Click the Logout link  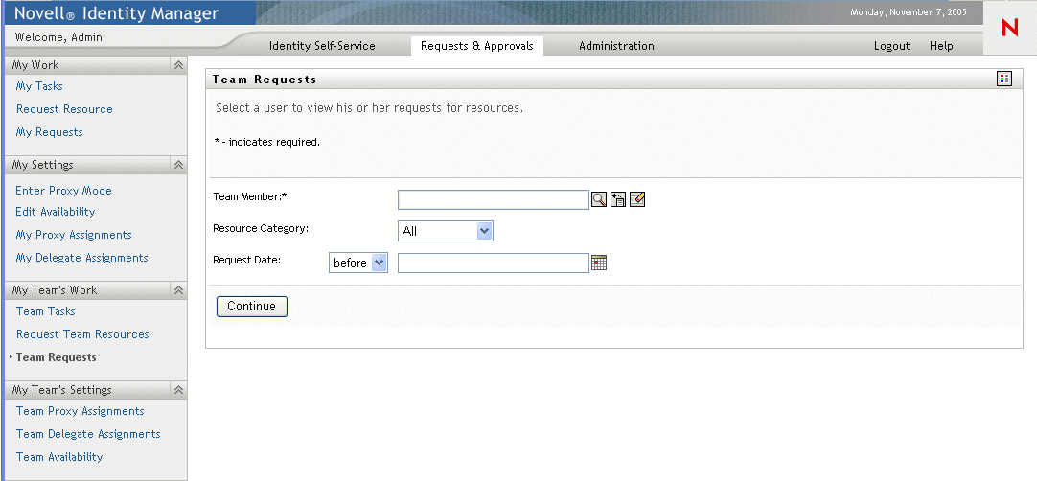point(891,46)
